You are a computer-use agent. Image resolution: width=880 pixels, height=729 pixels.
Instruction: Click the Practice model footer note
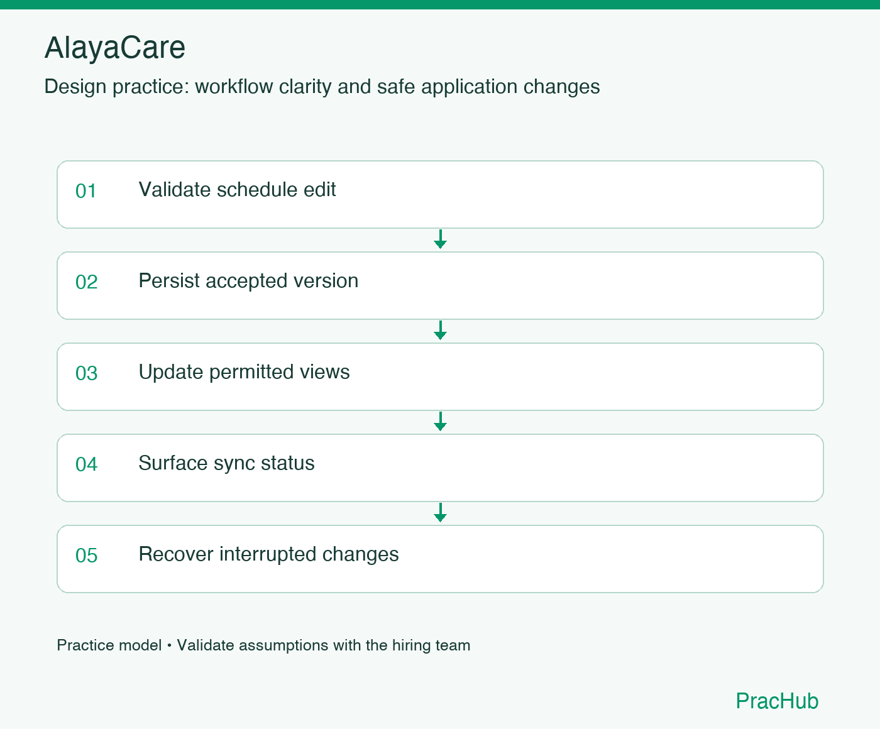point(263,645)
